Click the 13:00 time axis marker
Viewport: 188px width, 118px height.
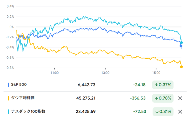105,73
